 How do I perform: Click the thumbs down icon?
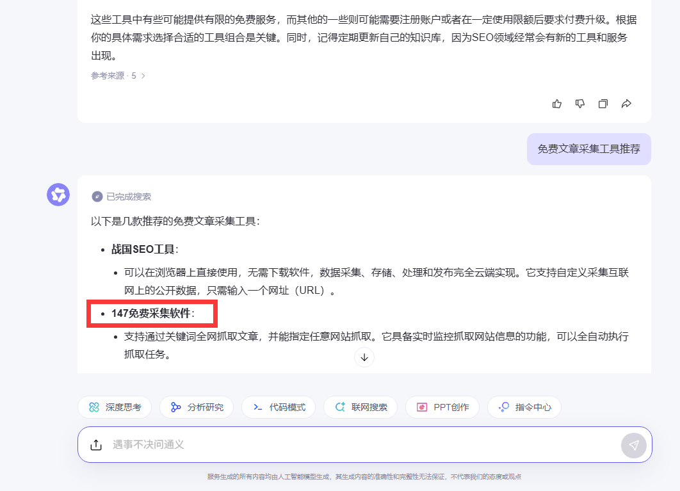tap(580, 104)
